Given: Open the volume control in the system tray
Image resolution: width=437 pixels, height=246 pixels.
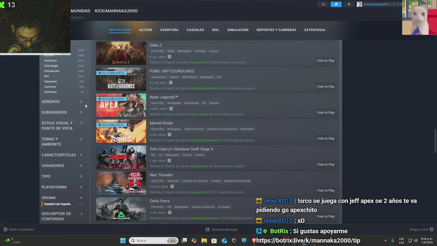Looking at the screenshot, I should click(415, 241).
